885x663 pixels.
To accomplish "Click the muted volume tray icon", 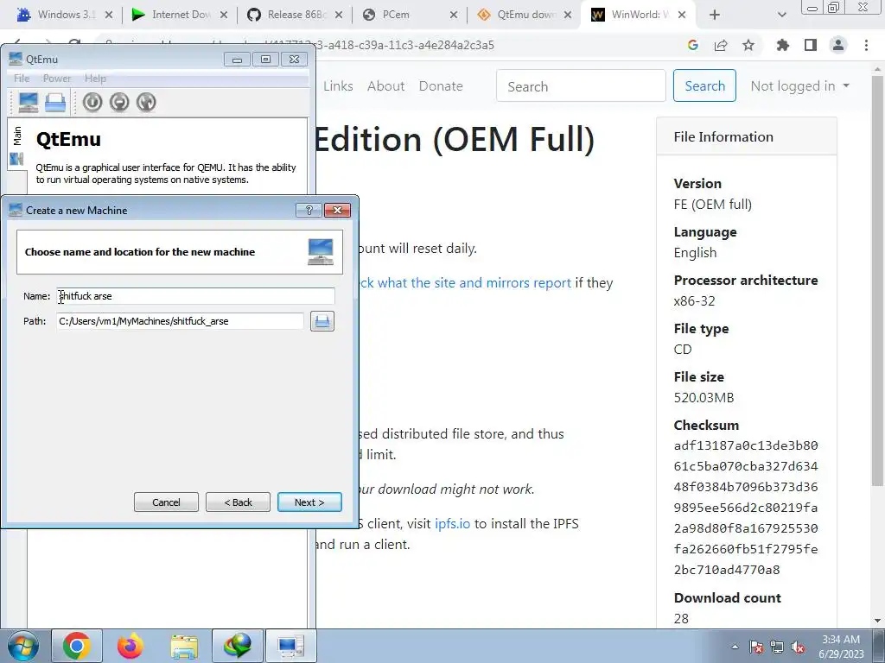I will click(798, 647).
